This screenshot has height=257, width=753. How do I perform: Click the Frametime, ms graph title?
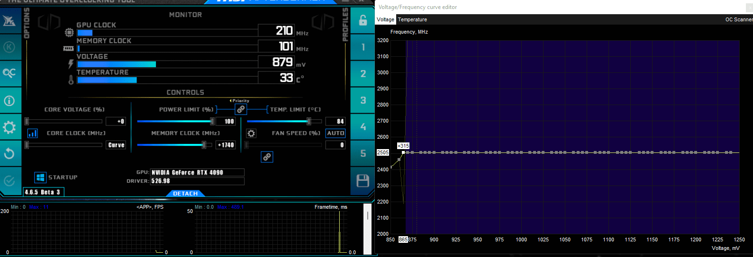pos(331,207)
